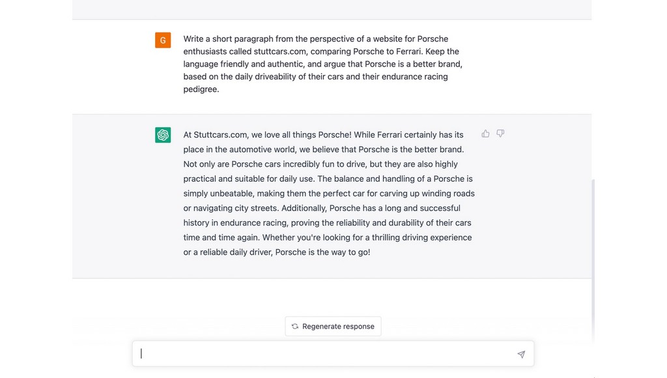667x378 pixels.
Task: Click the green ChatGPT logo avatar
Action: pos(163,135)
